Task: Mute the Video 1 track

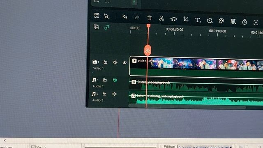Action: 115,62
